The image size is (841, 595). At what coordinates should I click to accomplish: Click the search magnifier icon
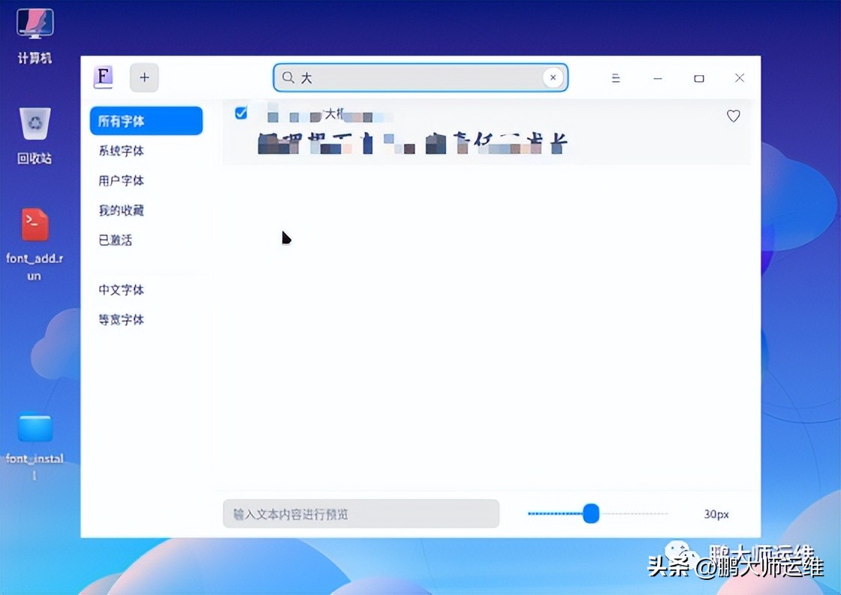pyautogui.click(x=288, y=77)
